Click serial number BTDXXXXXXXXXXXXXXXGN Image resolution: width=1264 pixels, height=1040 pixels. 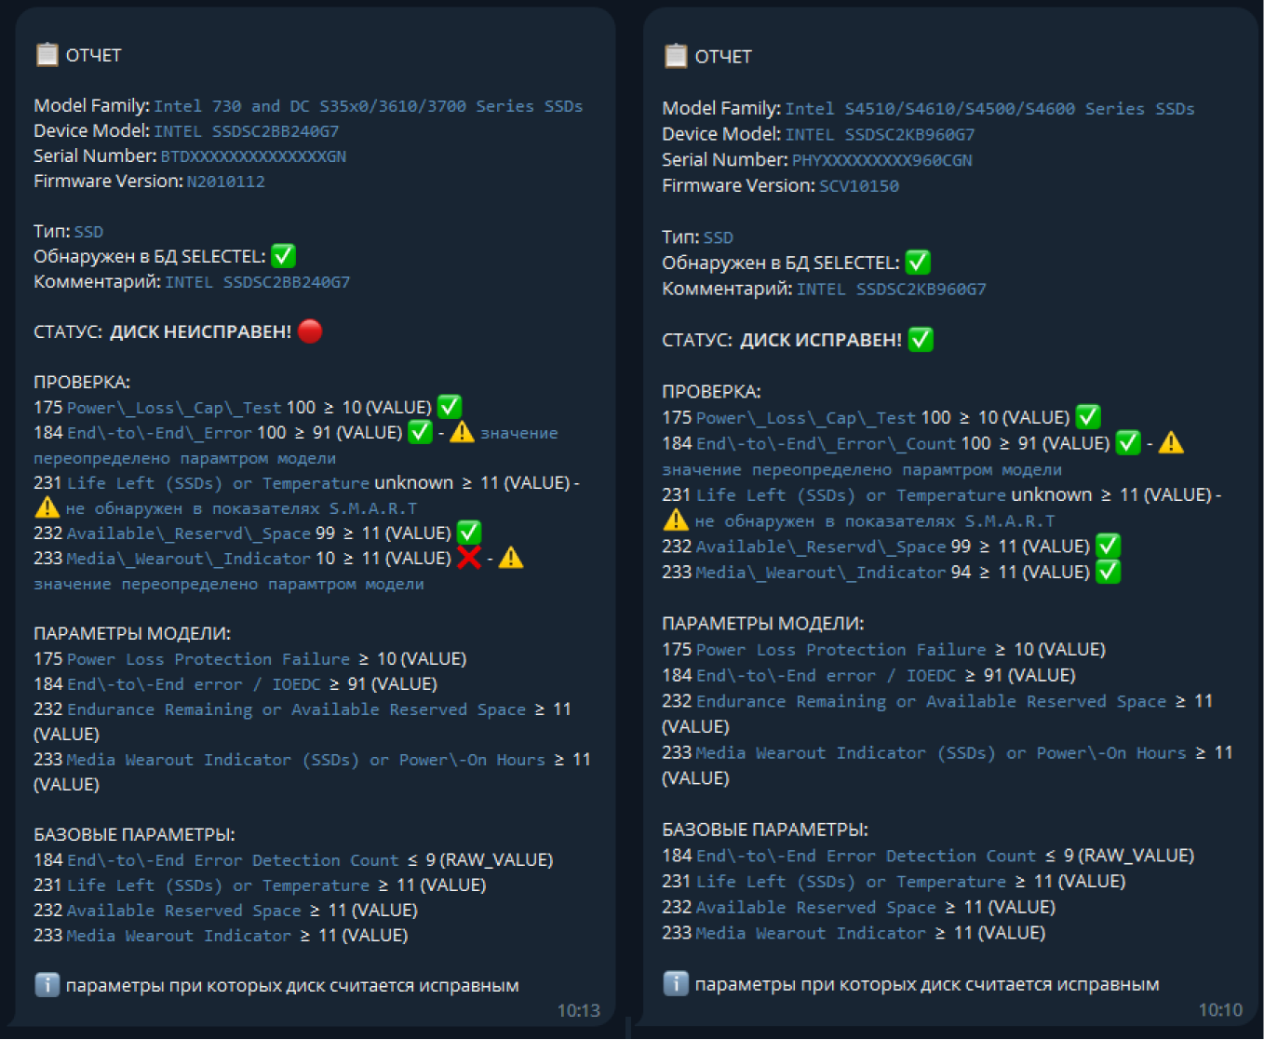(253, 156)
